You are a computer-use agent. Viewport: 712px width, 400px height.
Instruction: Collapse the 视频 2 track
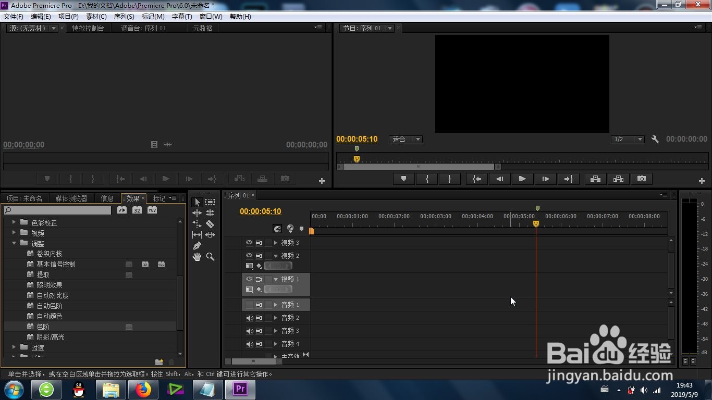[x=276, y=256]
